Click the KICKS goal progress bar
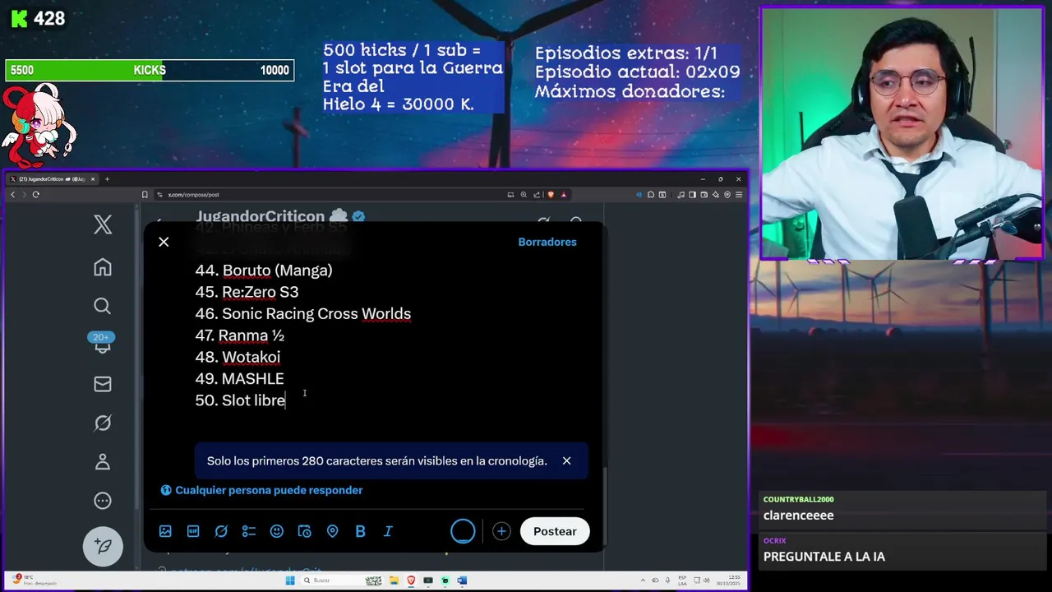This screenshot has height=592, width=1052. coord(150,70)
